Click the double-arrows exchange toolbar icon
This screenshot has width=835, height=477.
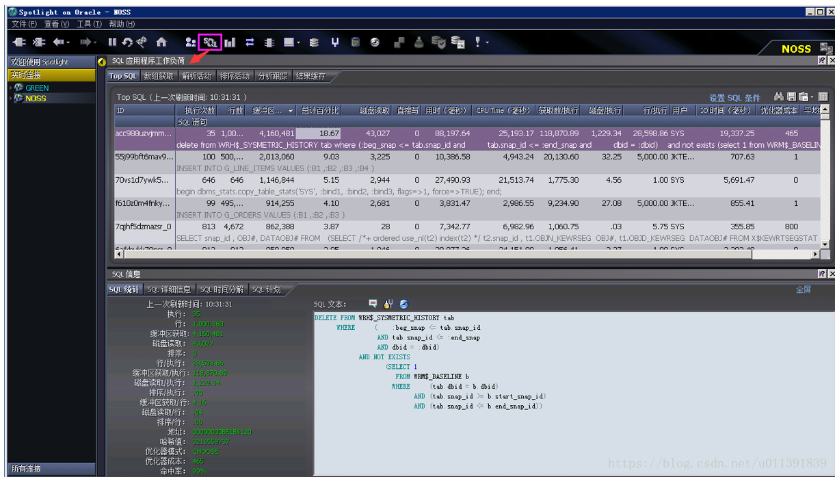coord(250,42)
